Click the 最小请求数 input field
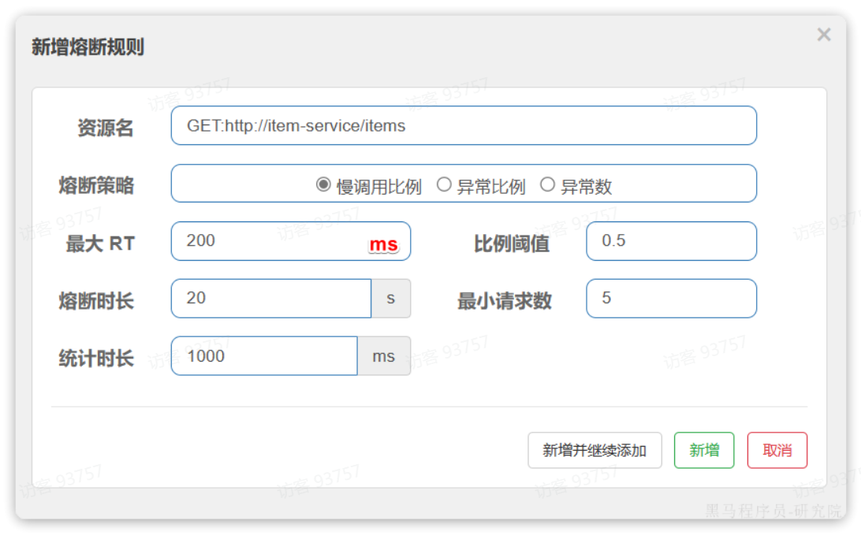 (x=671, y=299)
